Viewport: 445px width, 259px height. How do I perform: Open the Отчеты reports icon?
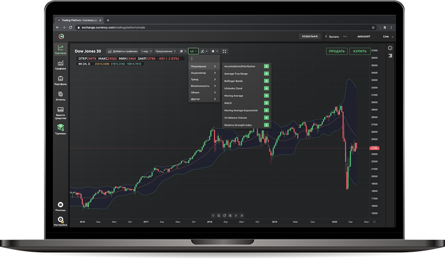(60, 96)
